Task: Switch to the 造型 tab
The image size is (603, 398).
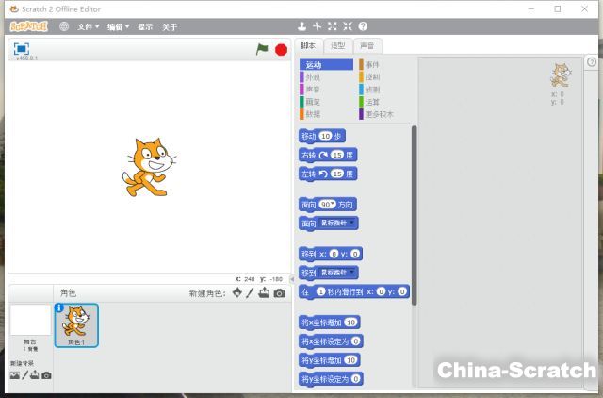Action: (337, 45)
